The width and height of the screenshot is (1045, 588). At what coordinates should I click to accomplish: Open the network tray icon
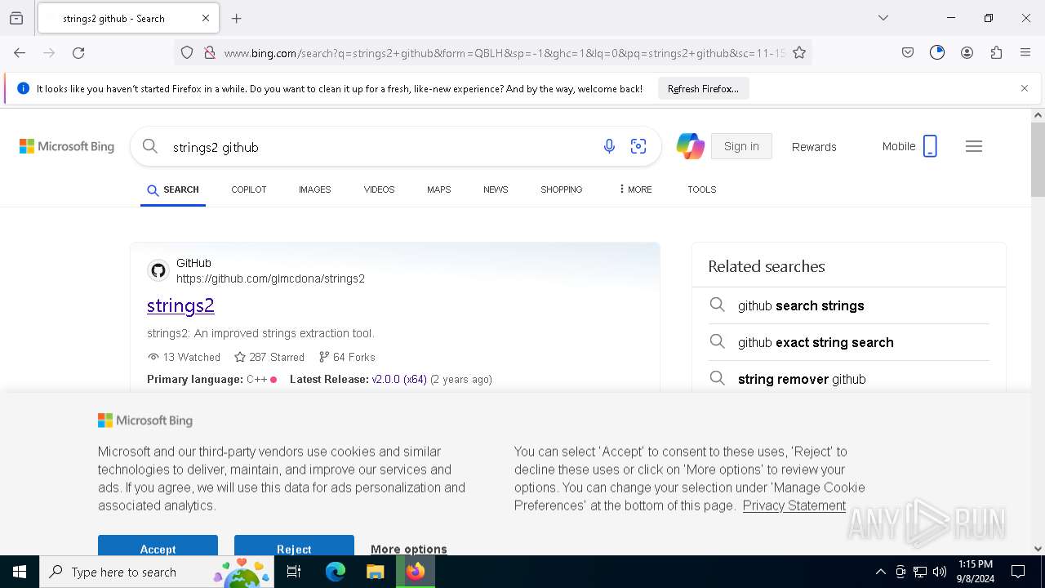(920, 572)
